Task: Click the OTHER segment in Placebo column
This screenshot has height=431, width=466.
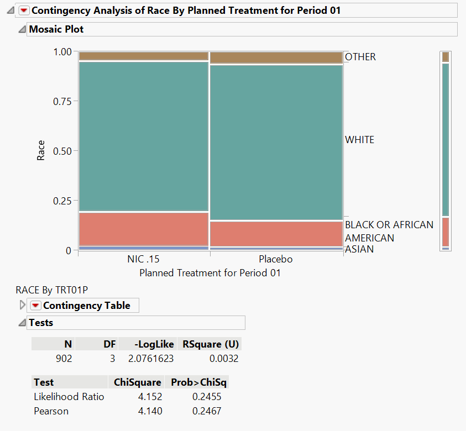Action: 276,57
